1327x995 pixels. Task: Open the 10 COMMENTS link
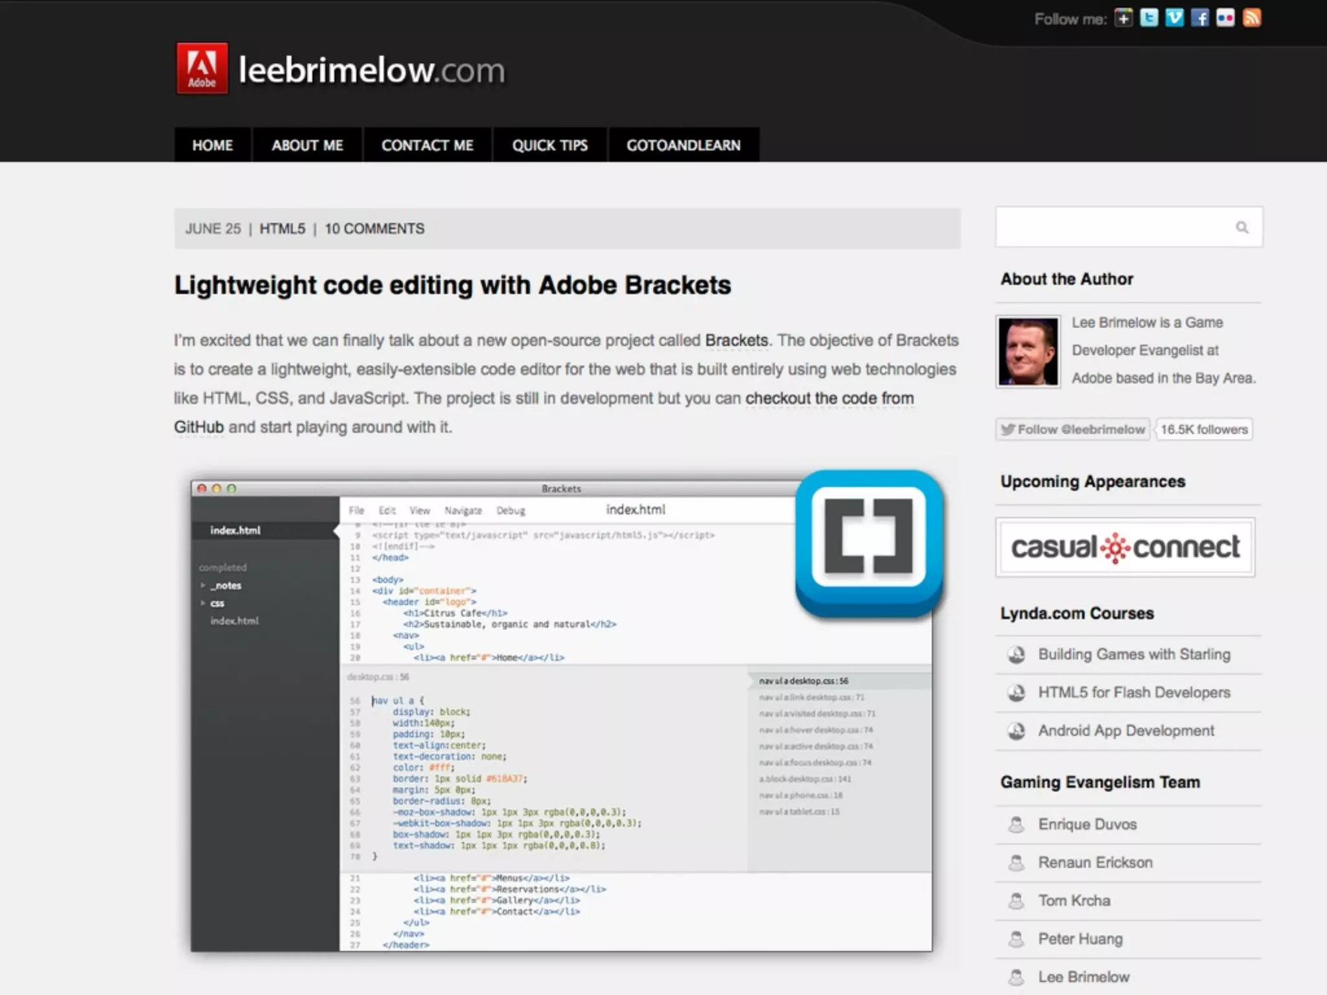(375, 229)
